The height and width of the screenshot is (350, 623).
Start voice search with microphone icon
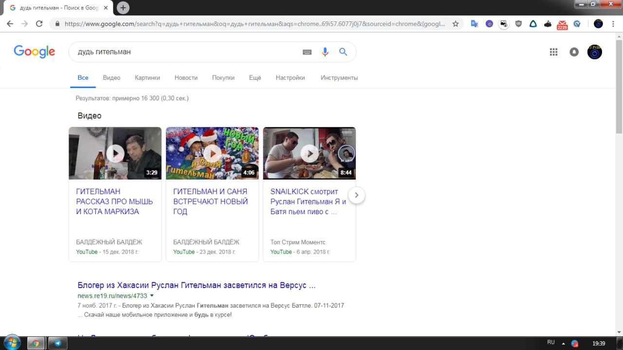[x=325, y=52]
